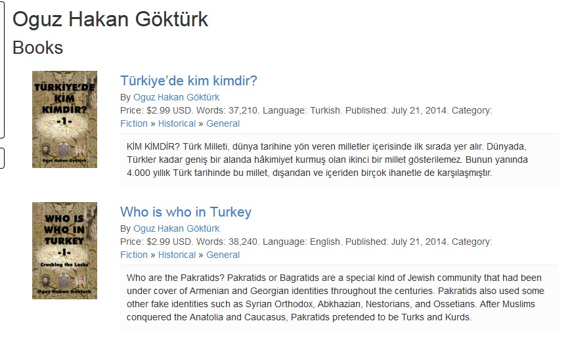Viewport: 568px width, 340px height.
Task: Click author link under Who is who in Turkey
Action: tap(177, 228)
